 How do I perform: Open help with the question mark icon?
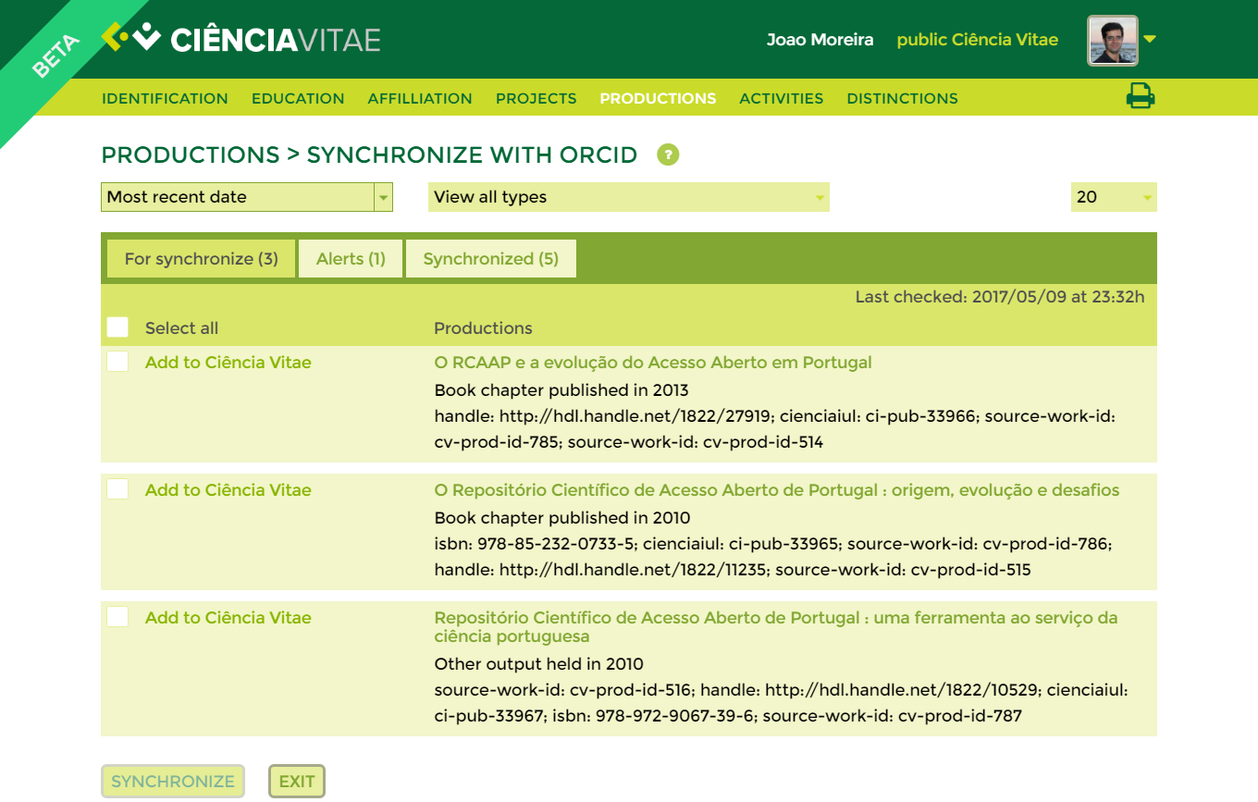pos(668,154)
